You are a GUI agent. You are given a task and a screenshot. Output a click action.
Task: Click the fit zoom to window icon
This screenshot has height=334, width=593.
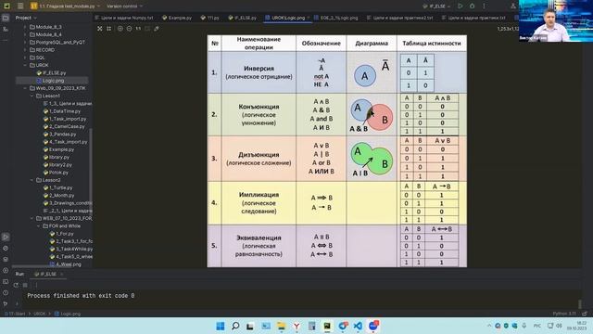point(147,29)
